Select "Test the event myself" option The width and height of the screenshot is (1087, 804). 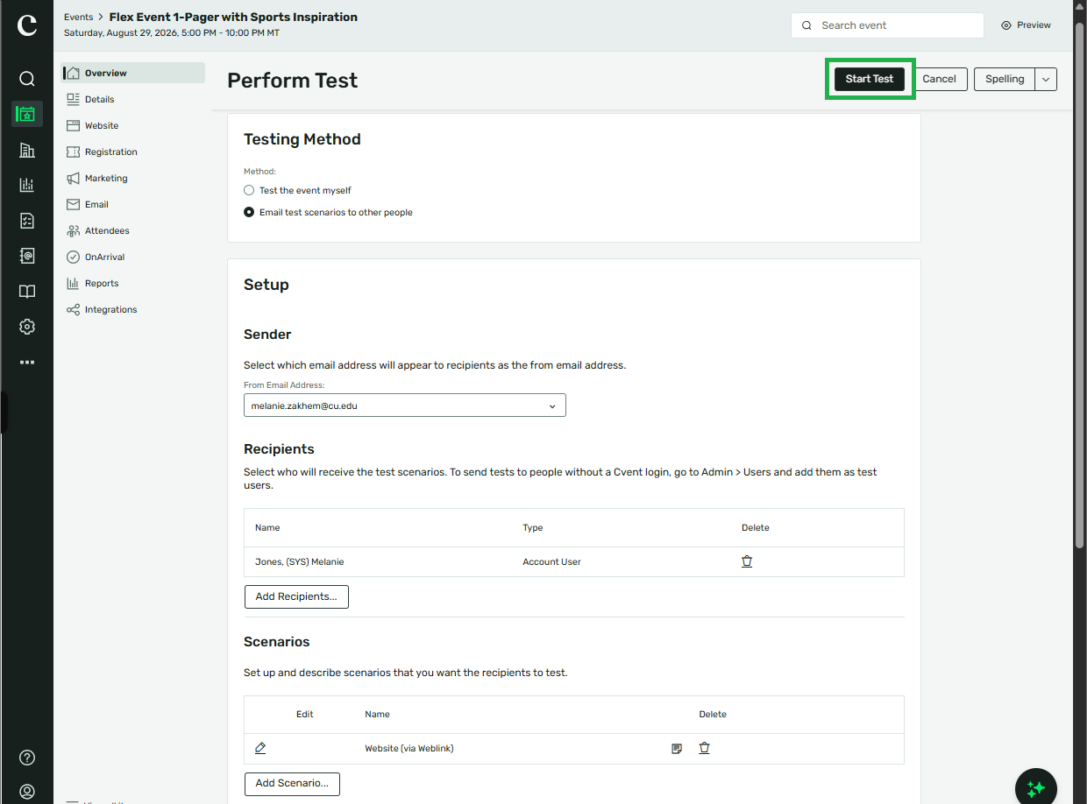(249, 190)
